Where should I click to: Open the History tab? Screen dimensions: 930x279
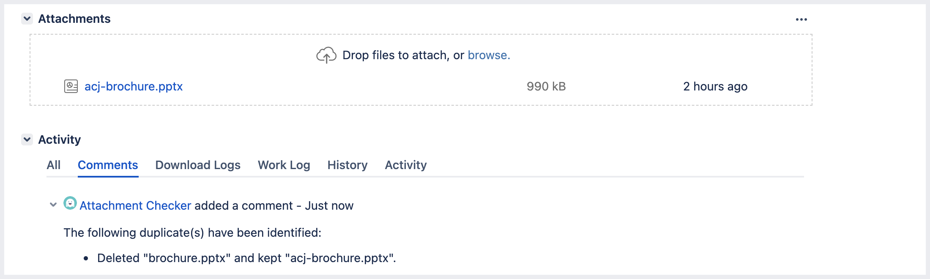pos(347,165)
